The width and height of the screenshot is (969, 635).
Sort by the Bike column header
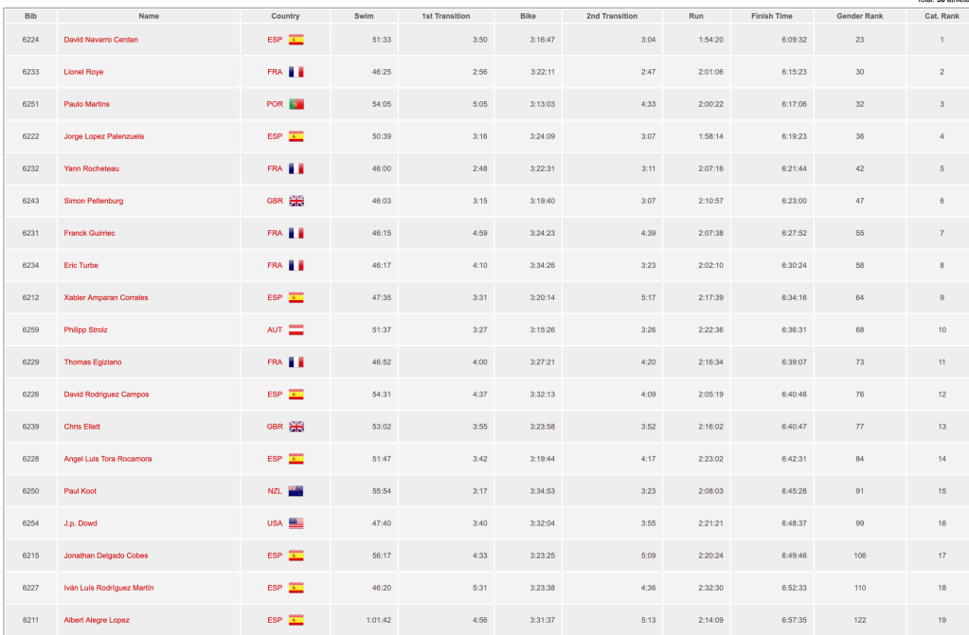pyautogui.click(x=528, y=16)
